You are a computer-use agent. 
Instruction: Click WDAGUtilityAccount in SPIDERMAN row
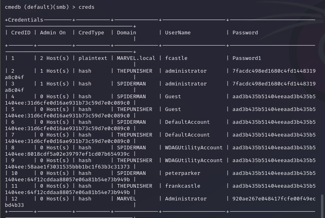click(194, 148)
